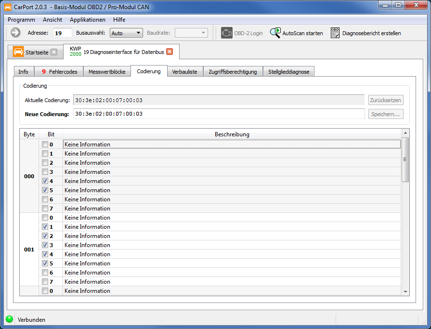Toggle byte 000 bit 7 checkbox

pyautogui.click(x=45, y=209)
